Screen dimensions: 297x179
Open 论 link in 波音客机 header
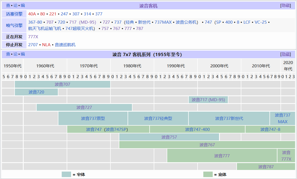(15, 5)
